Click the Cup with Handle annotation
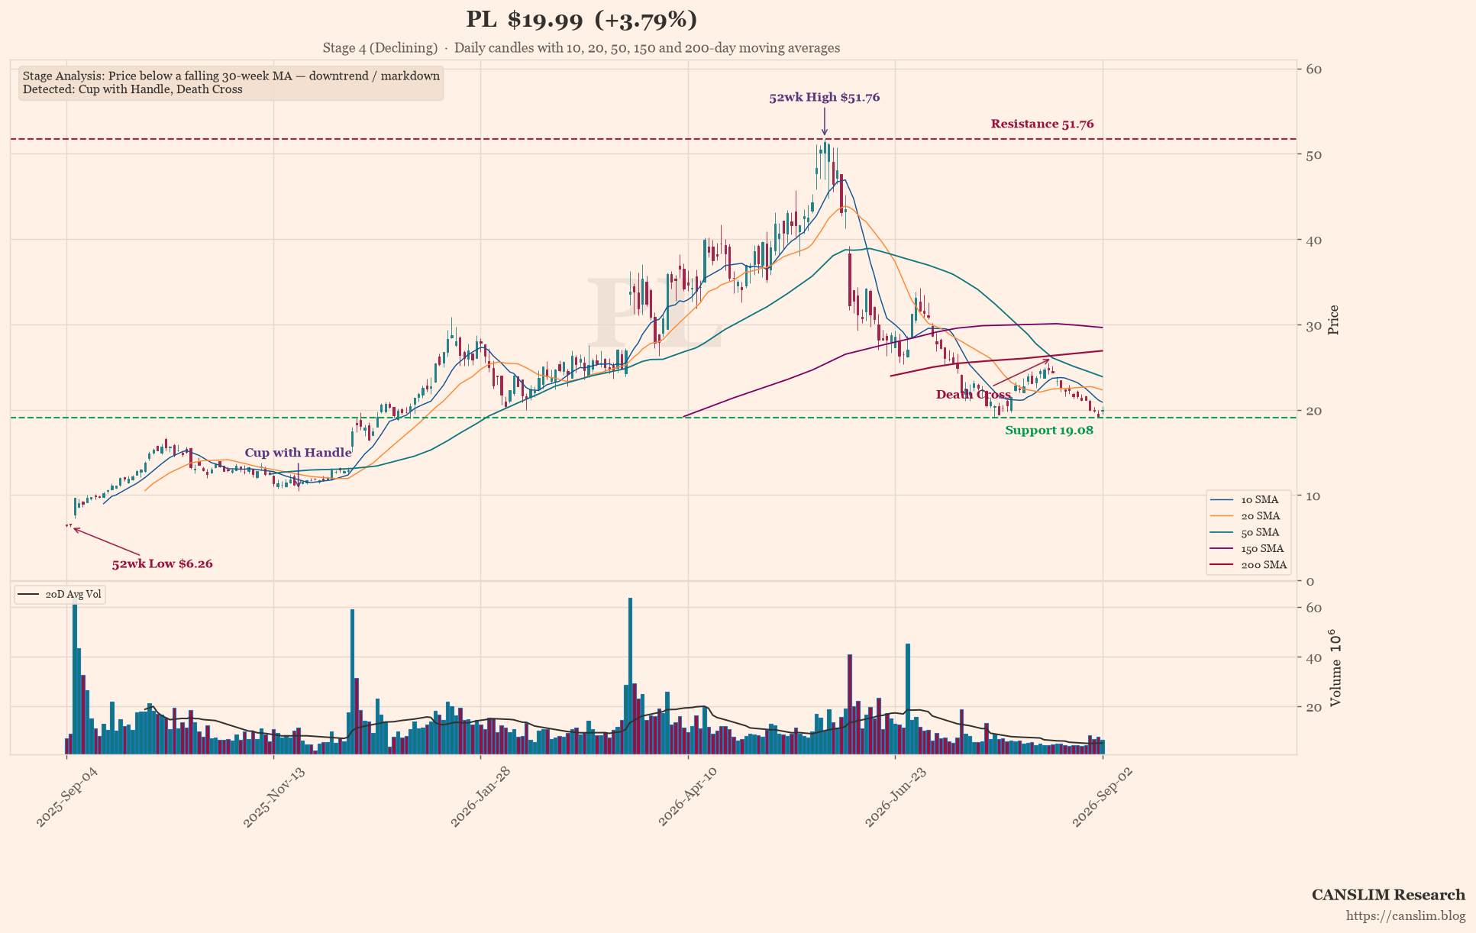The height and width of the screenshot is (933, 1476). pyautogui.click(x=298, y=453)
